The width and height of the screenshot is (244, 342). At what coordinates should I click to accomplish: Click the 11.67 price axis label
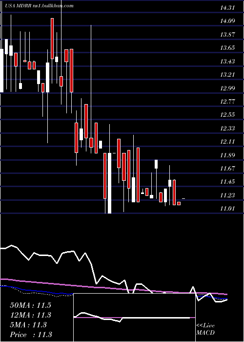[x=227, y=169]
